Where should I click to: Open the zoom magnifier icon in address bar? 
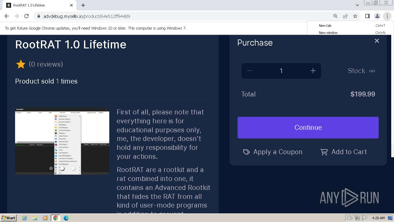tap(336, 16)
